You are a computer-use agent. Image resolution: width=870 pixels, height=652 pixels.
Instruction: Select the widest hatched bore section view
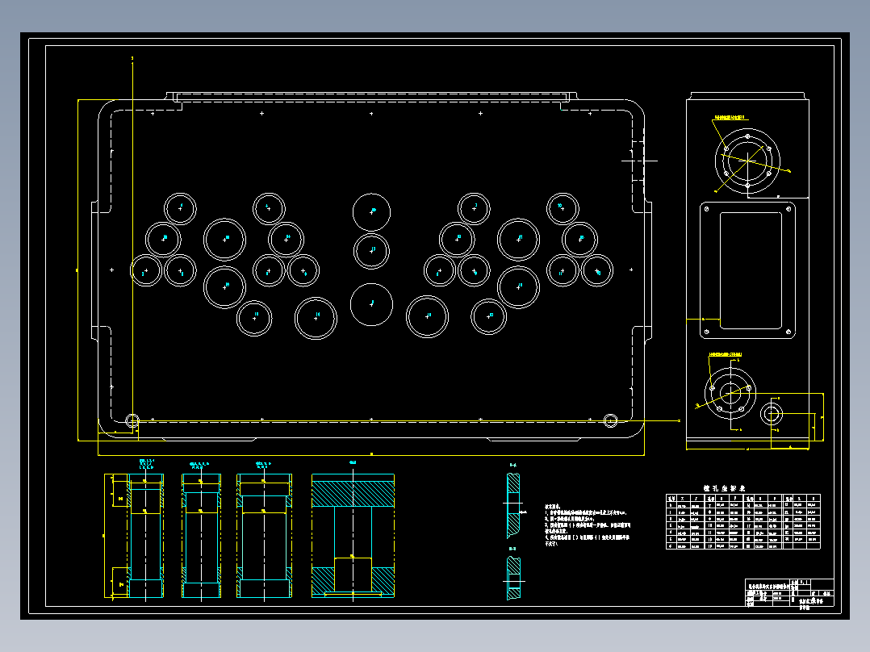click(353, 536)
